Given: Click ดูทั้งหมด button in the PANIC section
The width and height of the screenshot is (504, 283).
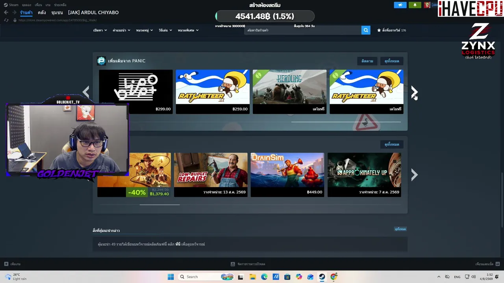Looking at the screenshot, I should click(x=392, y=61).
